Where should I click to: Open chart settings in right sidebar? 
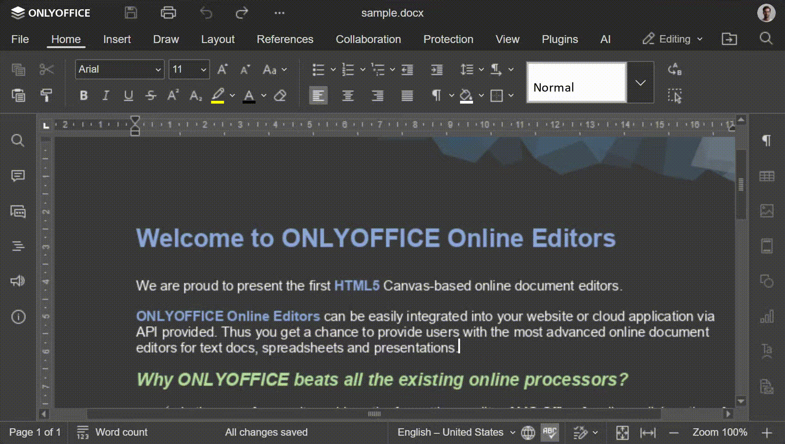click(766, 317)
